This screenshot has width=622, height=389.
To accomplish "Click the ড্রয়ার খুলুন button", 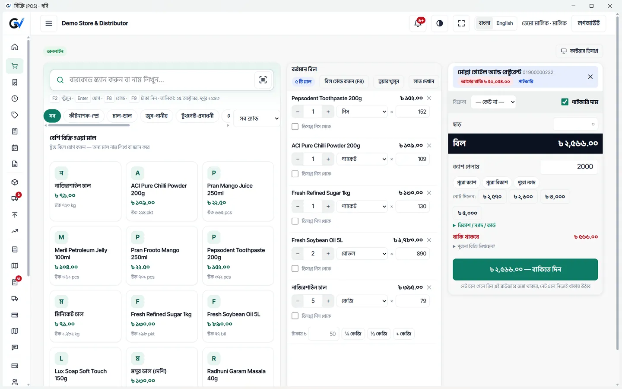I will [x=389, y=81].
